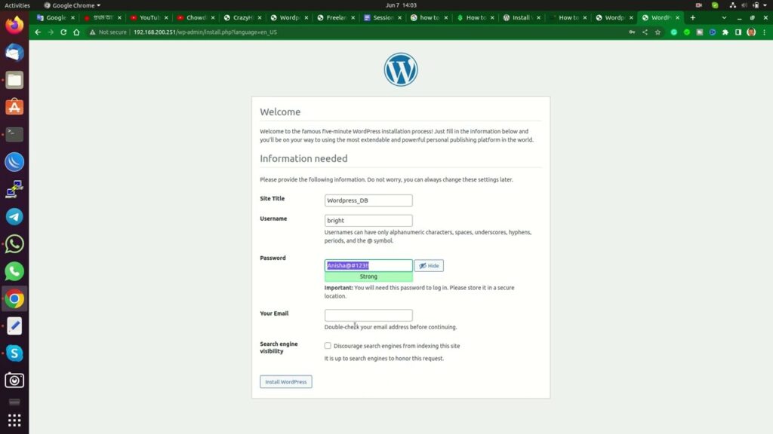This screenshot has width=773, height=434.
Task: Switch to the Google tab
Action: (55, 18)
